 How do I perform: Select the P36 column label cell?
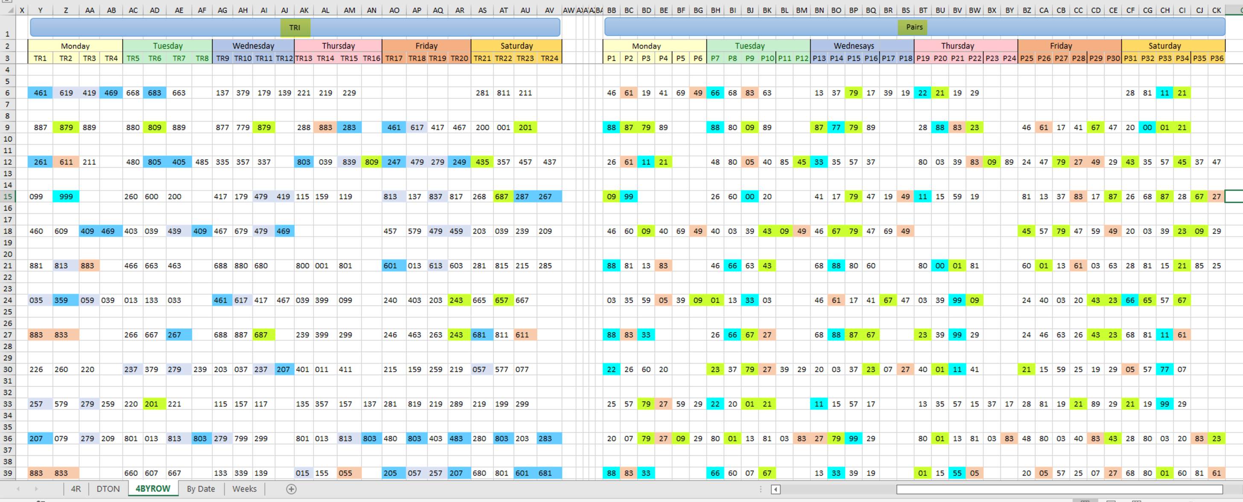pyautogui.click(x=1217, y=58)
